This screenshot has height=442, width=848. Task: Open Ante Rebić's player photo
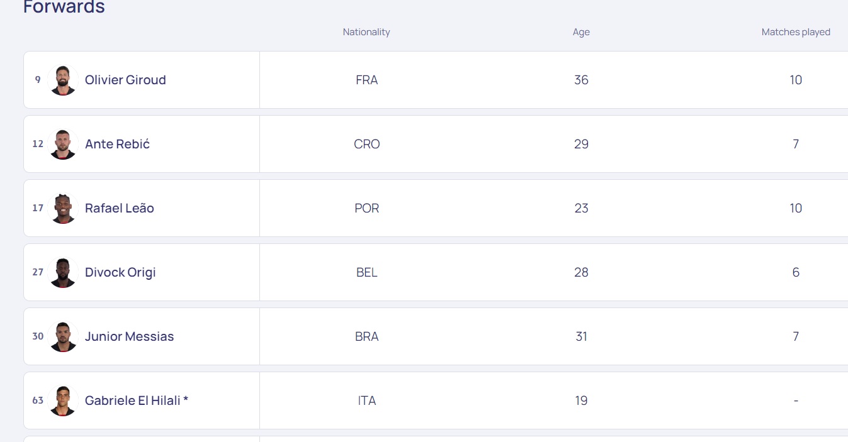[63, 144]
